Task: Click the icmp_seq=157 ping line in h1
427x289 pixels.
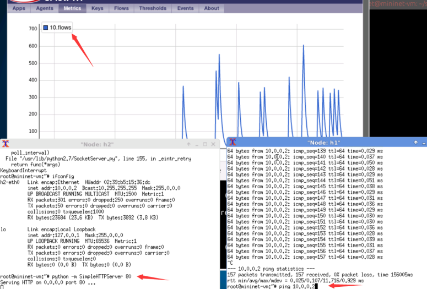Action: tap(305, 257)
